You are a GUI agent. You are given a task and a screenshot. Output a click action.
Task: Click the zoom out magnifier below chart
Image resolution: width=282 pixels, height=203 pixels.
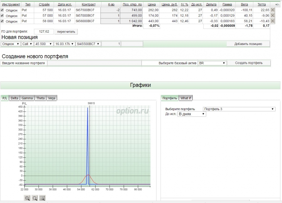35,198
